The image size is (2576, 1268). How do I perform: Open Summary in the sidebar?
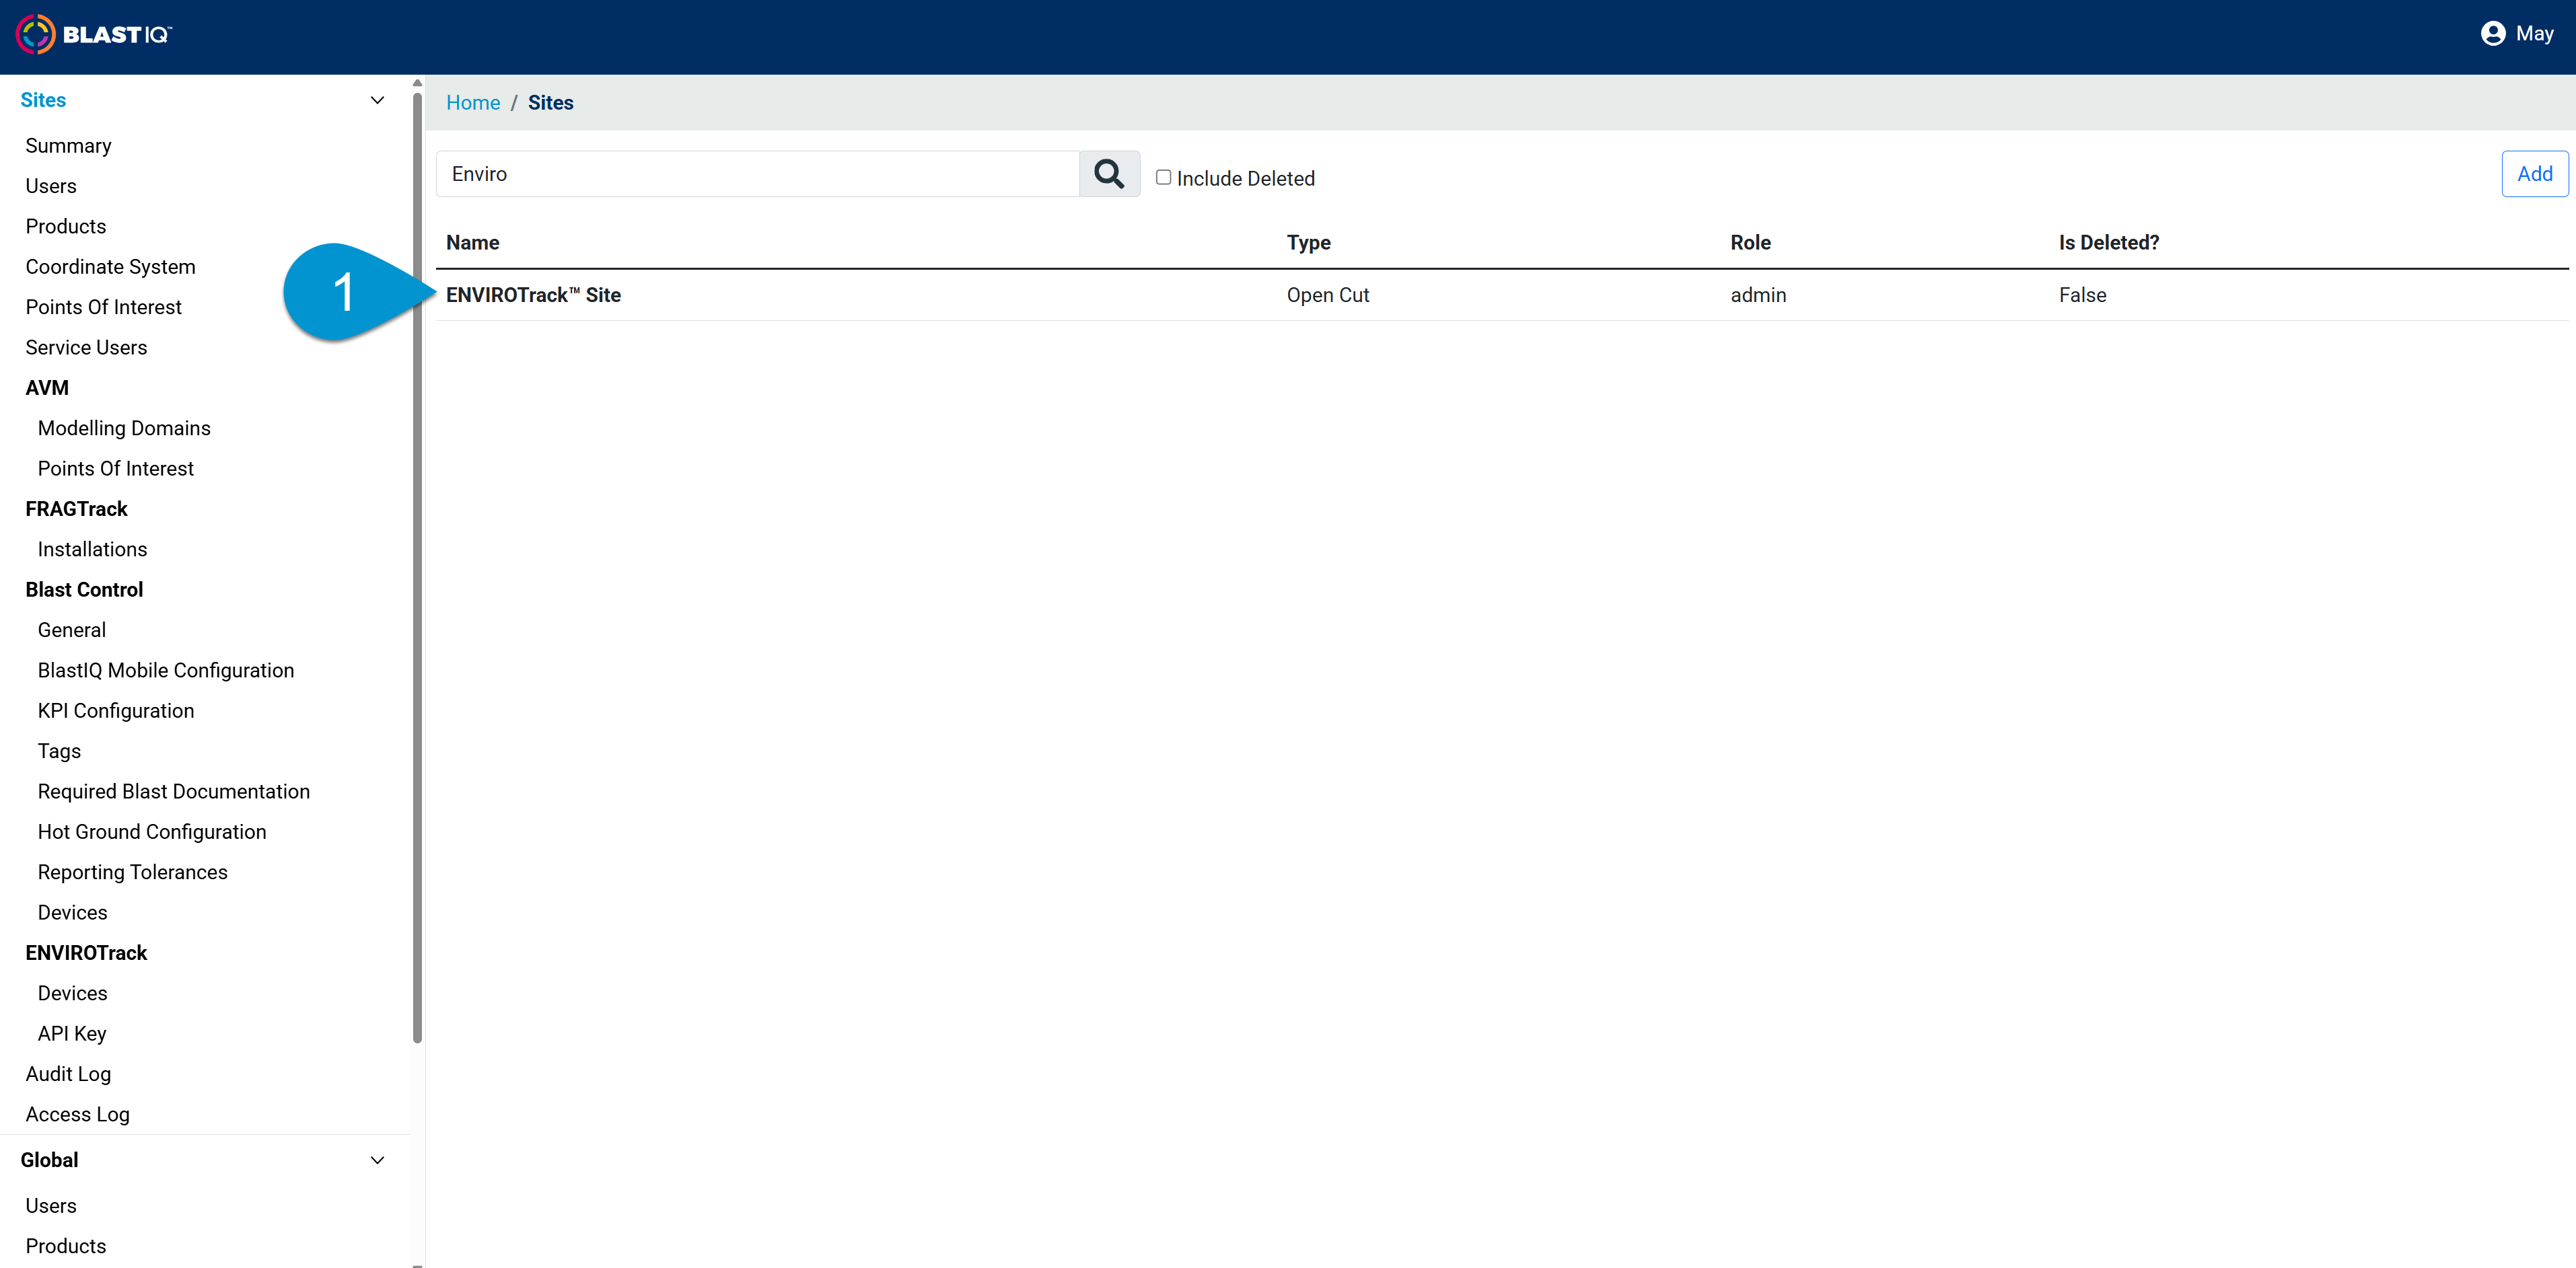68,146
